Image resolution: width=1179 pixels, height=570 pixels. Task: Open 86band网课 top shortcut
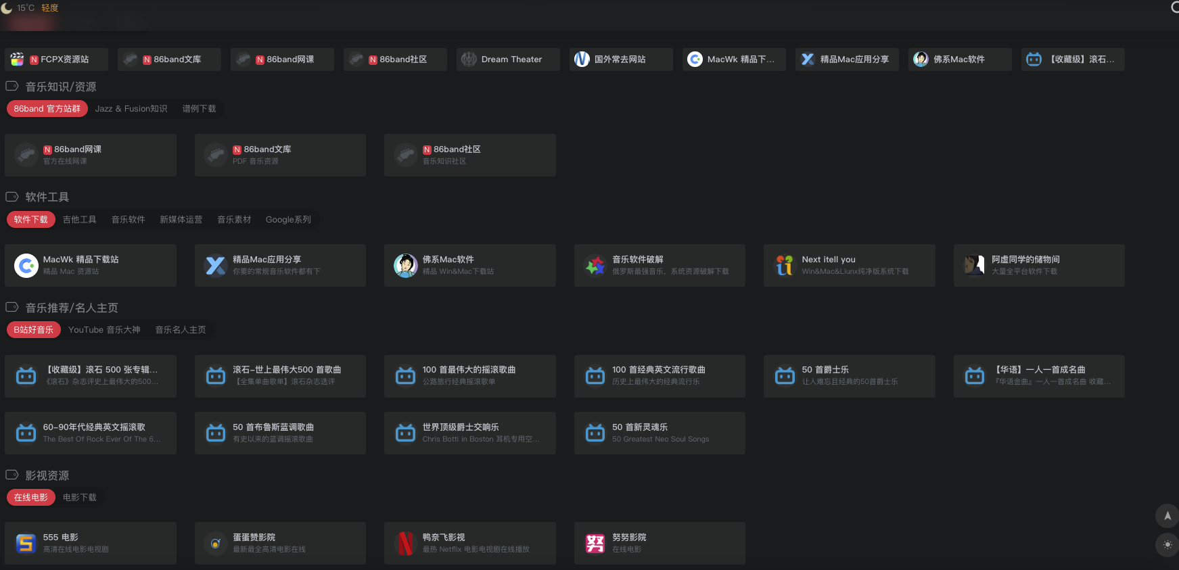282,60
